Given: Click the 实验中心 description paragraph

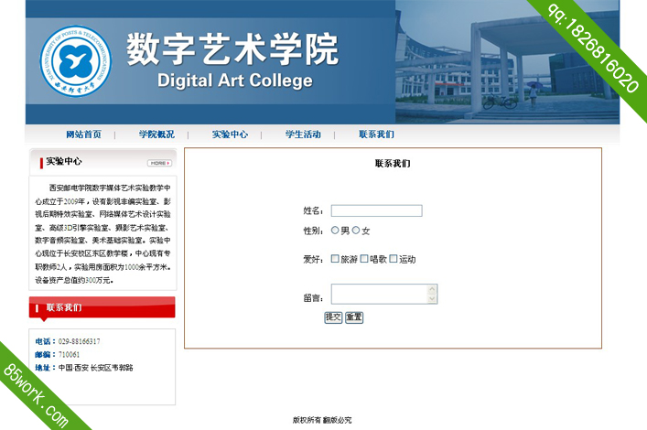Looking at the screenshot, I should coord(102,234).
